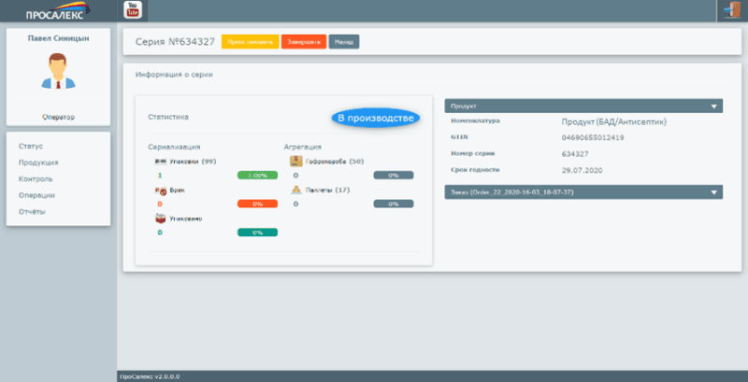The image size is (748, 382).
Task: Click the operator avatar picture
Action: tap(58, 71)
